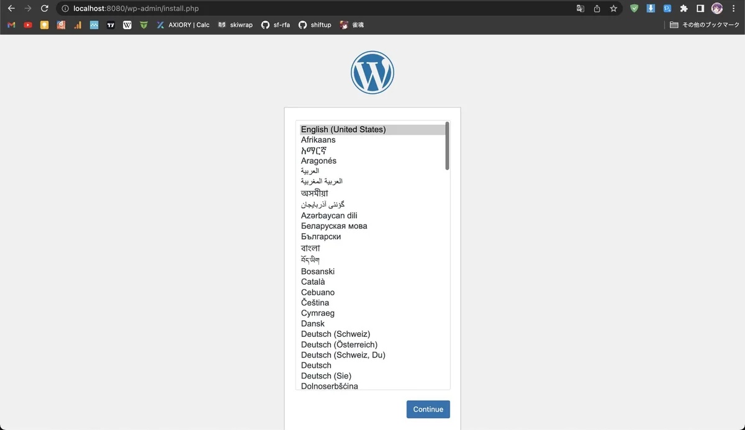Select العربية in the language list
Screen dimensions: 745x430
(372, 171)
